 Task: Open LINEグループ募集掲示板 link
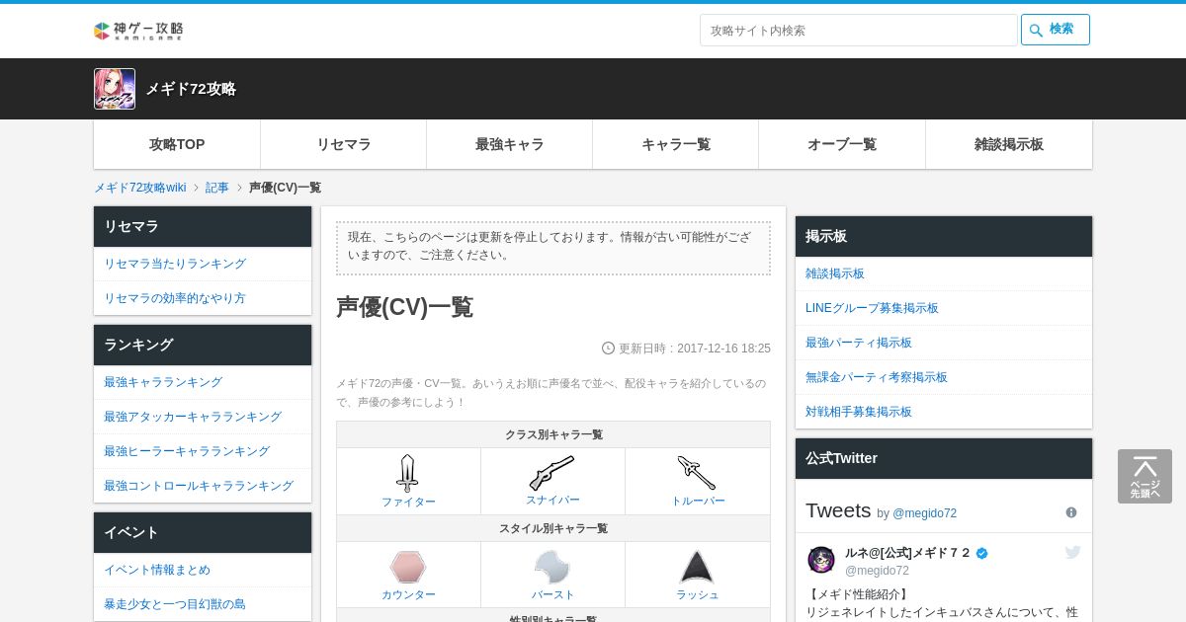tap(872, 308)
